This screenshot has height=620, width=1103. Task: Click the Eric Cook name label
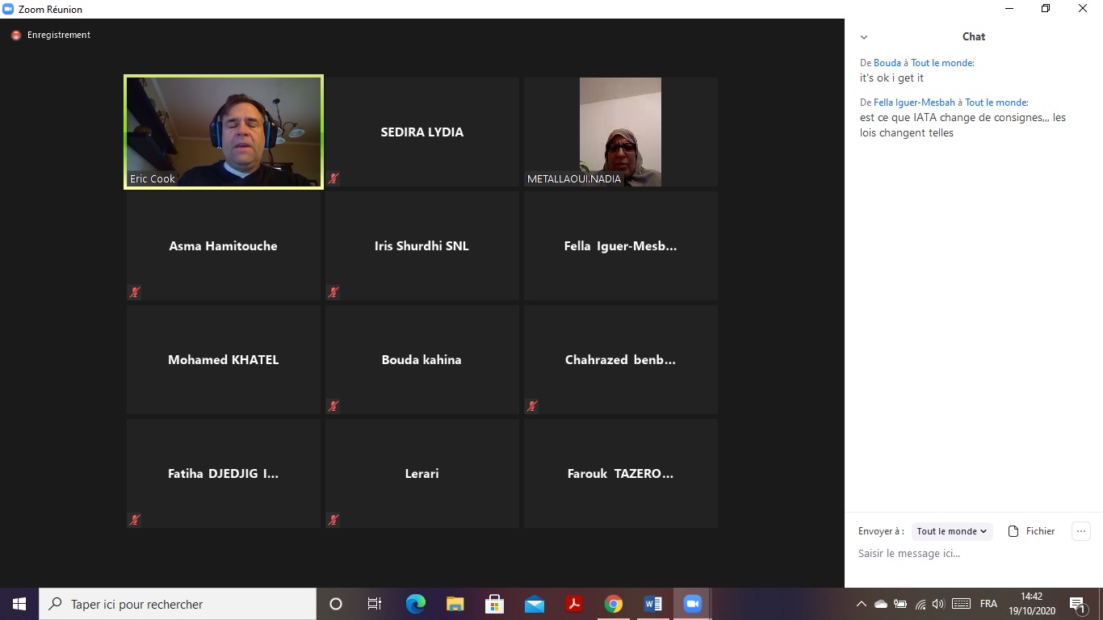click(x=153, y=179)
